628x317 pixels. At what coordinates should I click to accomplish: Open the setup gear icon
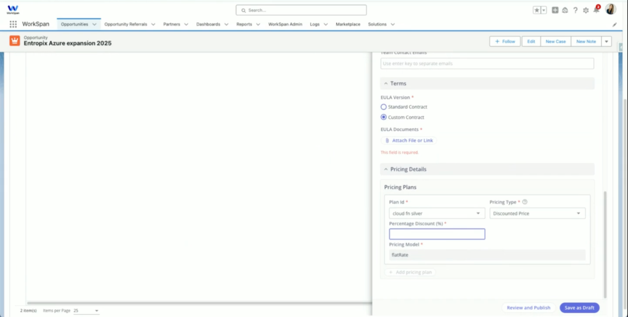coord(586,11)
